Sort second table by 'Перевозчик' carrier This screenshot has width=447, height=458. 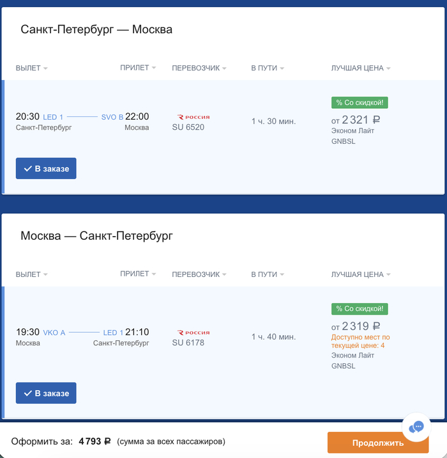coord(199,274)
